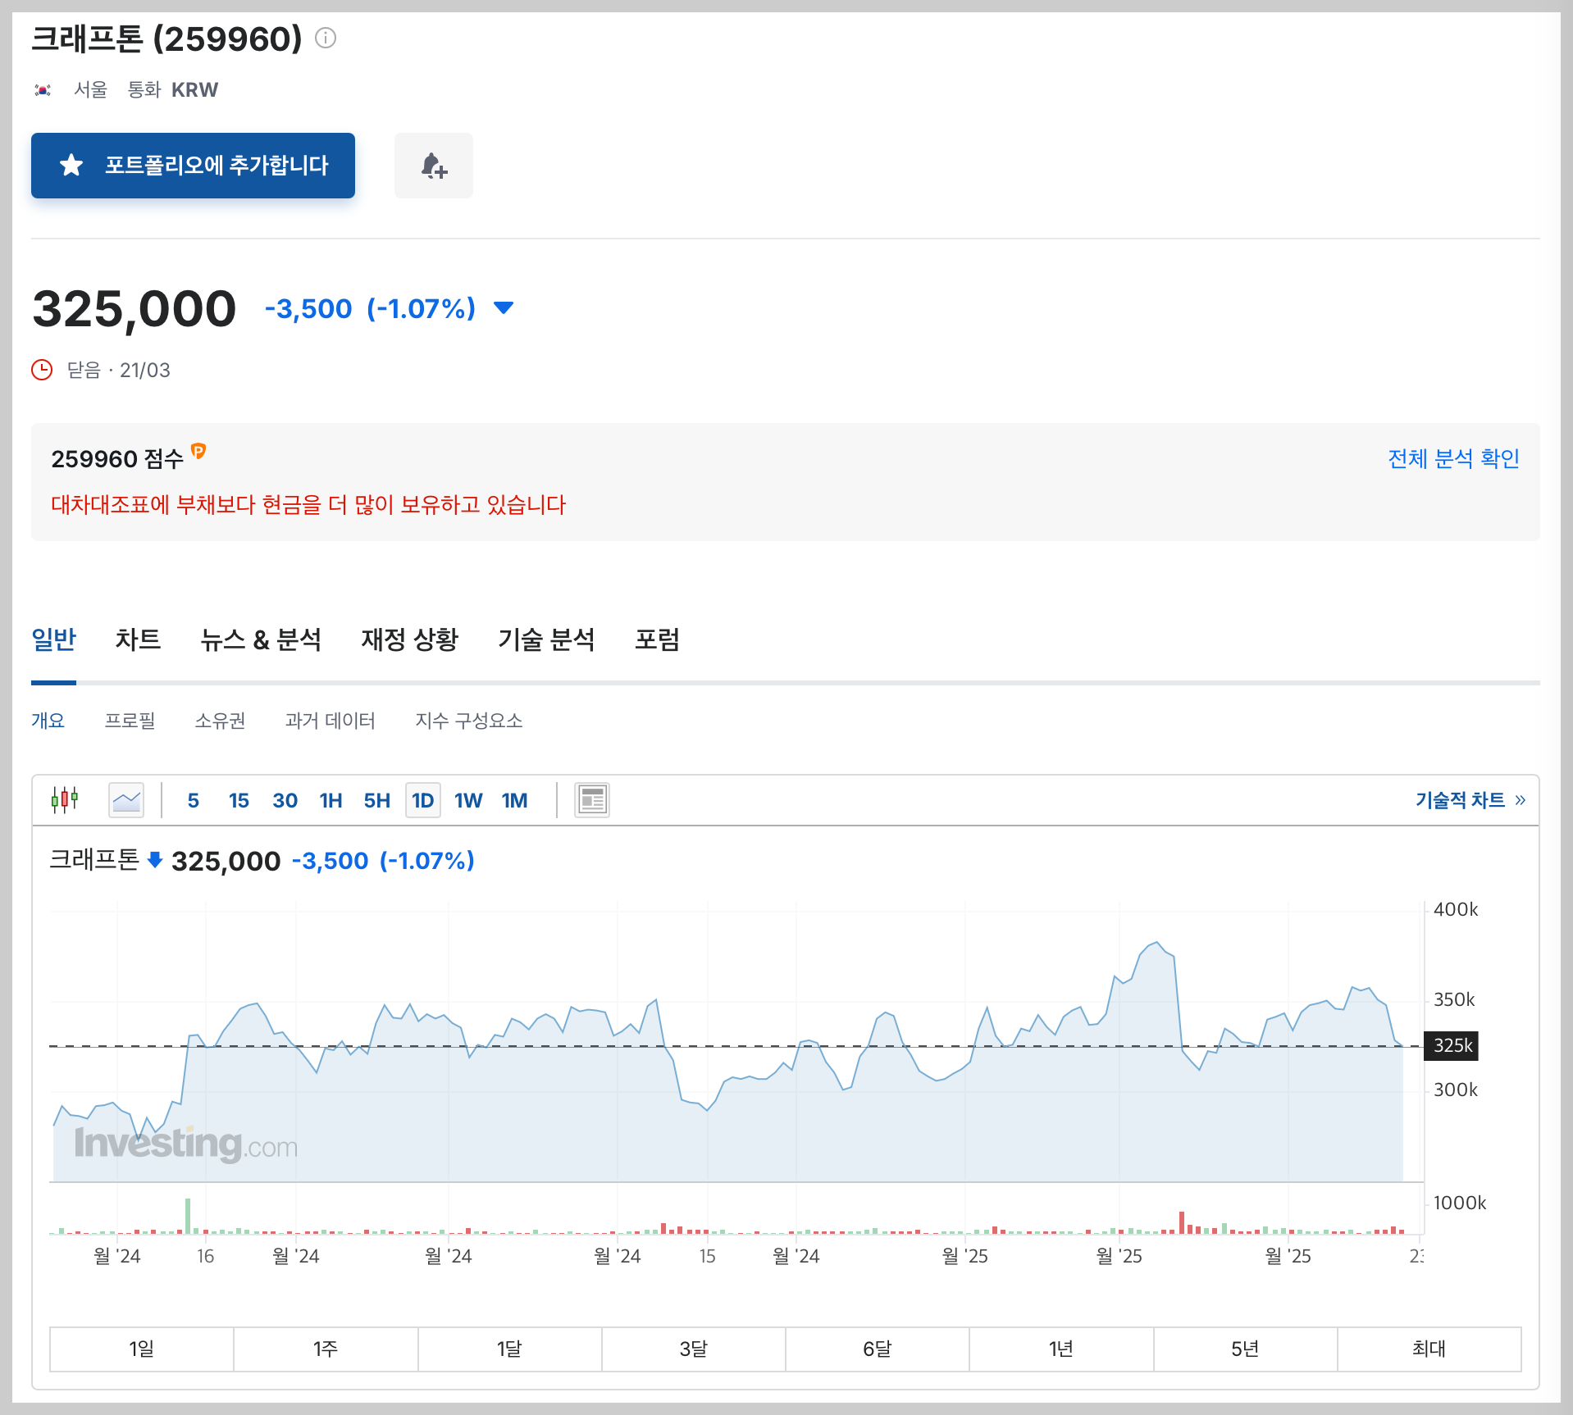
Task: Click the South Korea flag icon
Action: point(43,90)
